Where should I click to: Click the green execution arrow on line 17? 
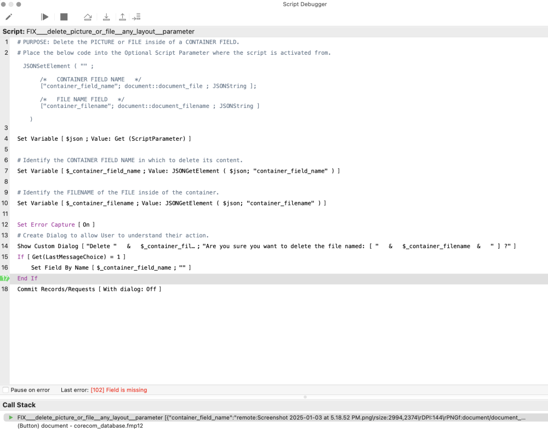[5, 278]
